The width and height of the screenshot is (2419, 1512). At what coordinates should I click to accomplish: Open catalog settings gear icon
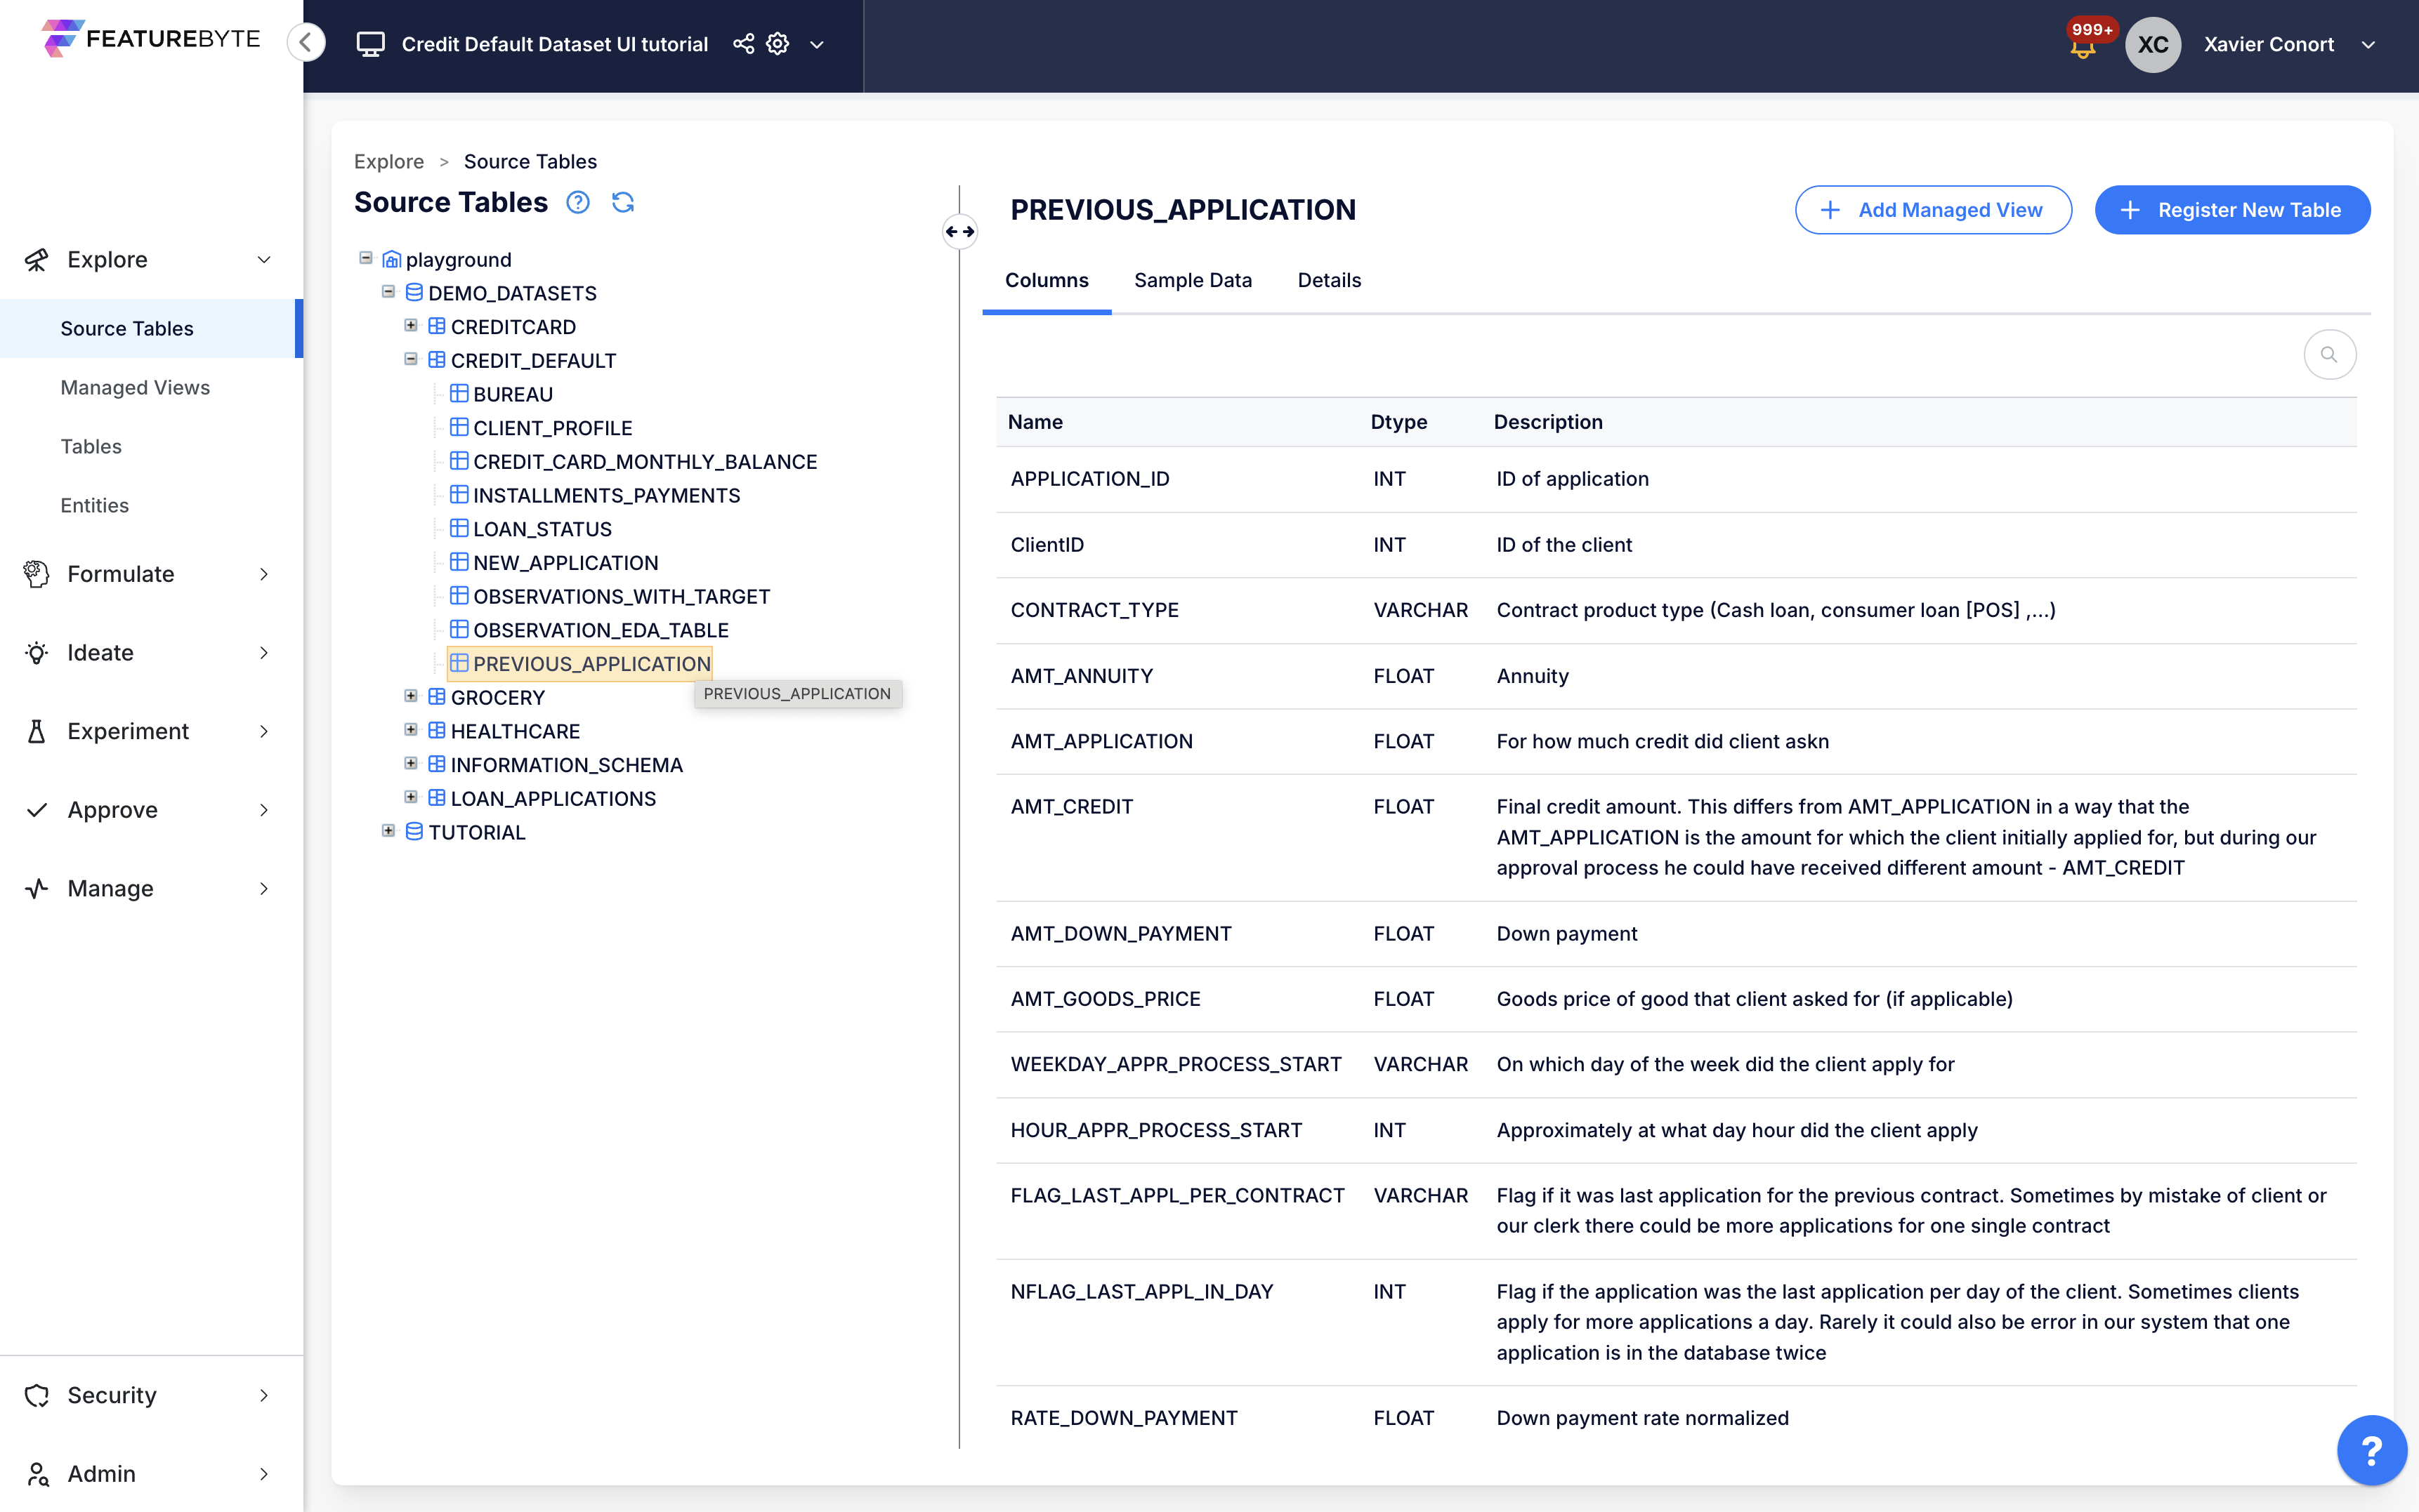click(778, 44)
